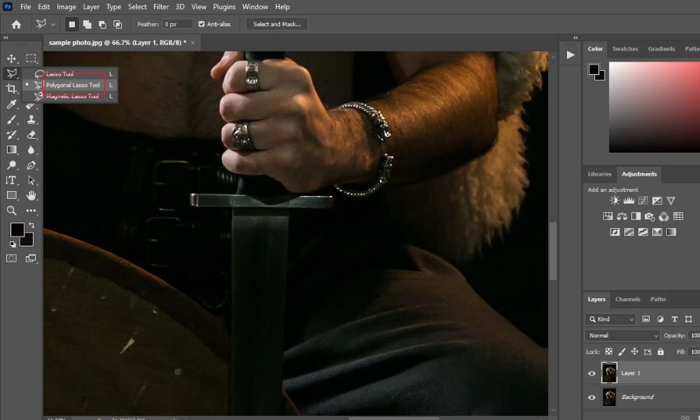Swap foreground and background colors
The width and height of the screenshot is (700, 420).
(31, 225)
